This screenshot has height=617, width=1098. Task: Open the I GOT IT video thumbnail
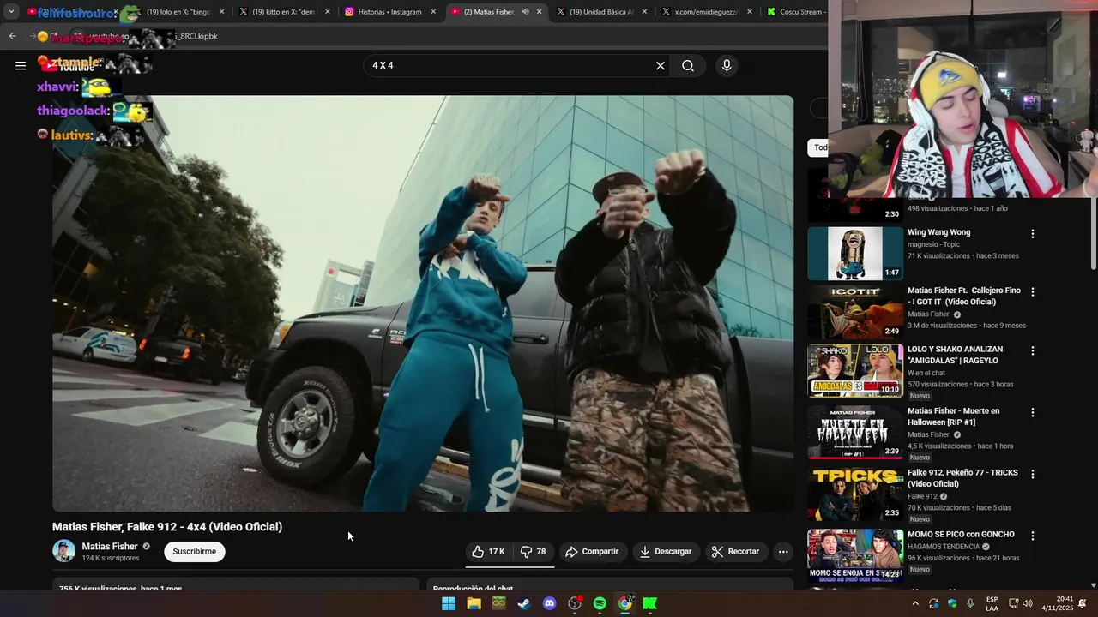[x=855, y=312]
